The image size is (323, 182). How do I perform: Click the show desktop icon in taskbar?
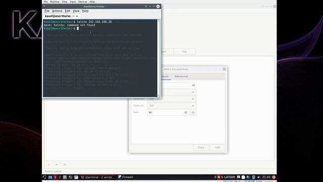point(50,177)
